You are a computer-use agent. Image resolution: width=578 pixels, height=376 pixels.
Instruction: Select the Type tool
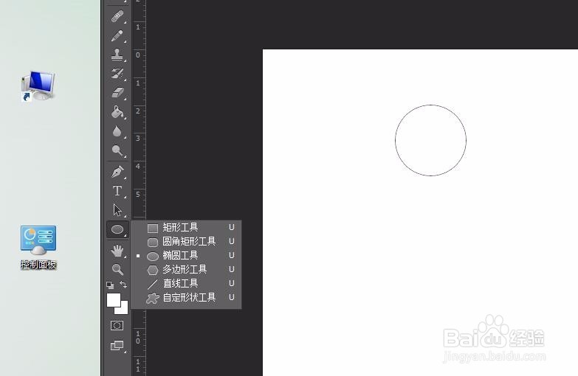[x=117, y=191]
